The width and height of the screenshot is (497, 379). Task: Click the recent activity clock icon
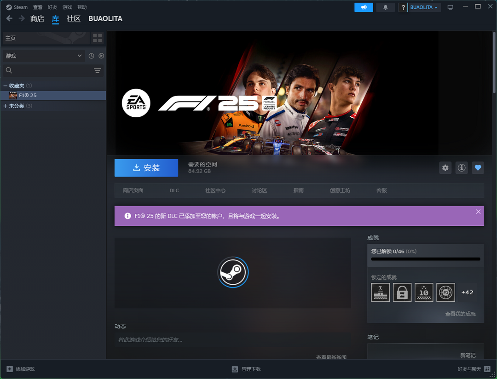[91, 56]
